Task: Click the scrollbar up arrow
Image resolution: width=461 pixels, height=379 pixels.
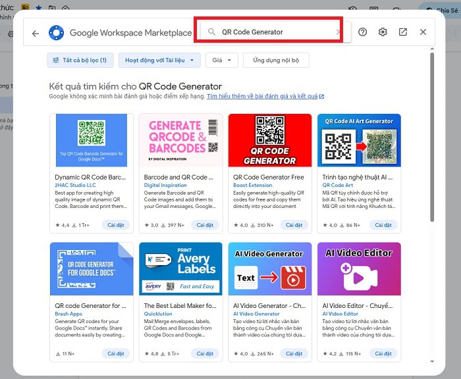Action: [432, 49]
